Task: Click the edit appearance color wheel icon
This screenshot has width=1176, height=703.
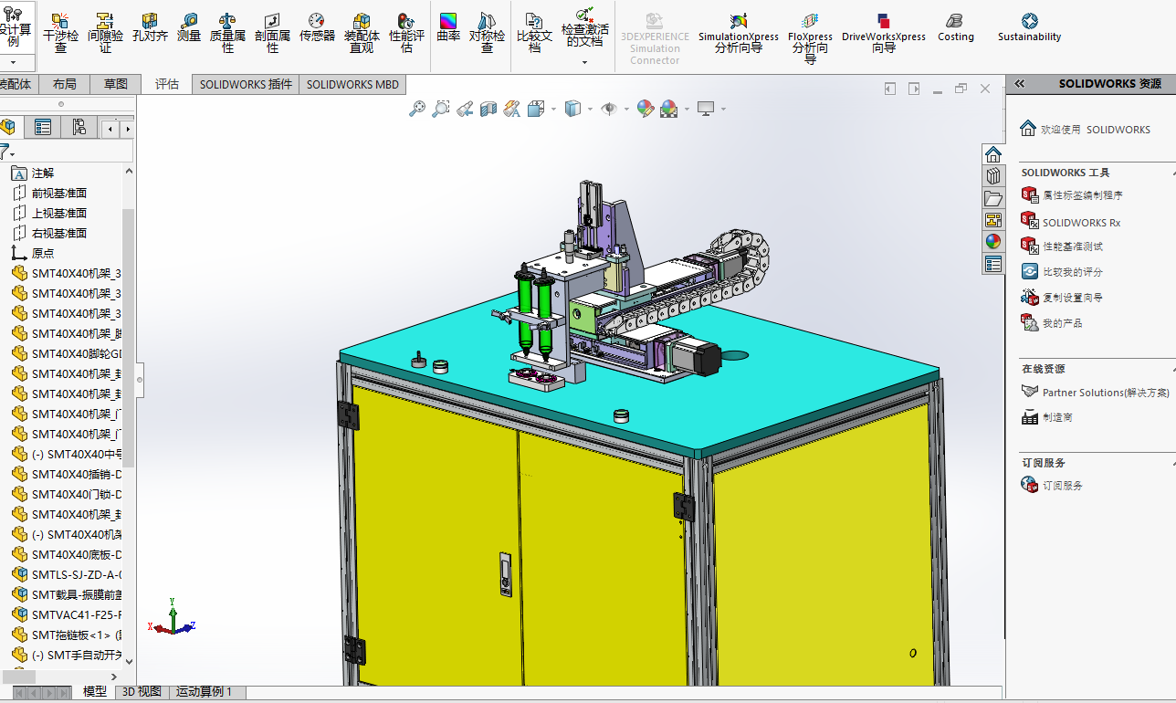Action: (x=646, y=109)
